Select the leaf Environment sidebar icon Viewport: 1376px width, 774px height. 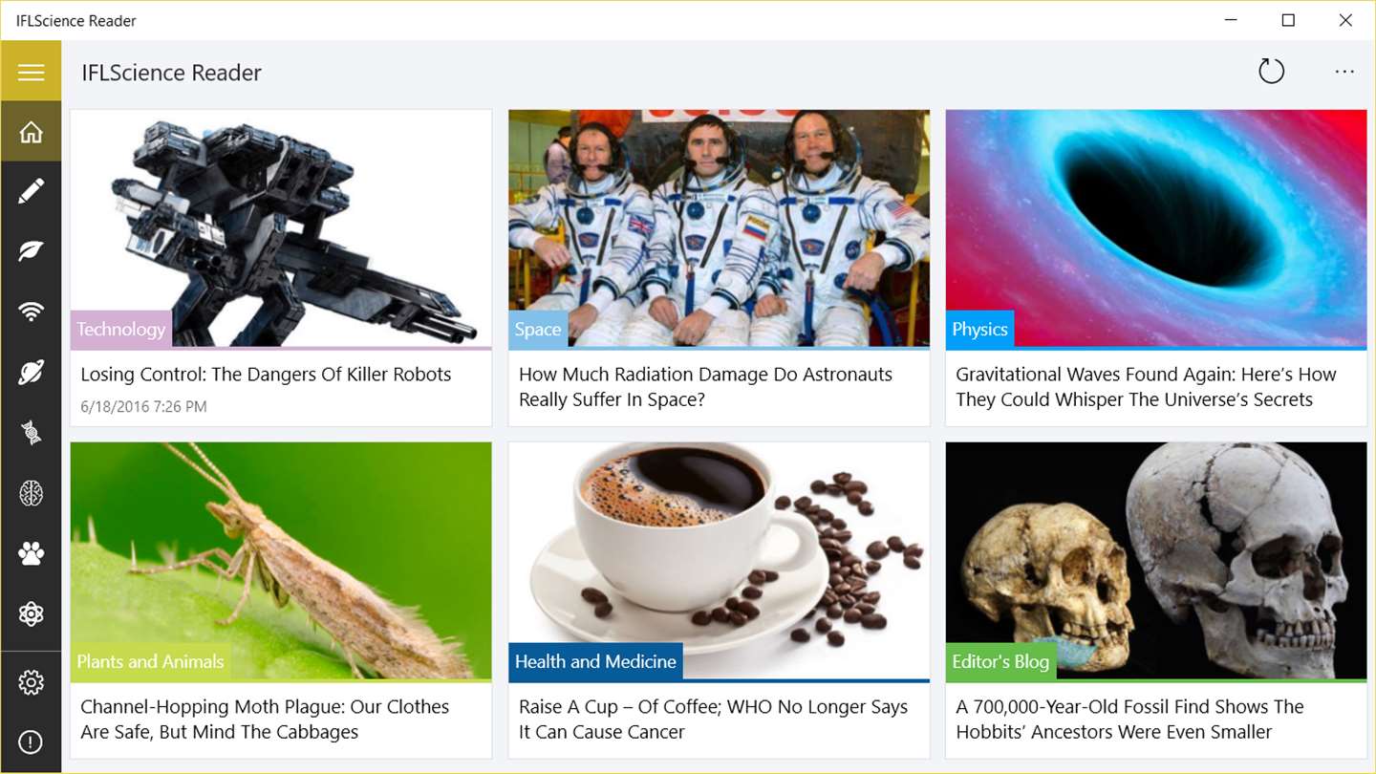(31, 252)
